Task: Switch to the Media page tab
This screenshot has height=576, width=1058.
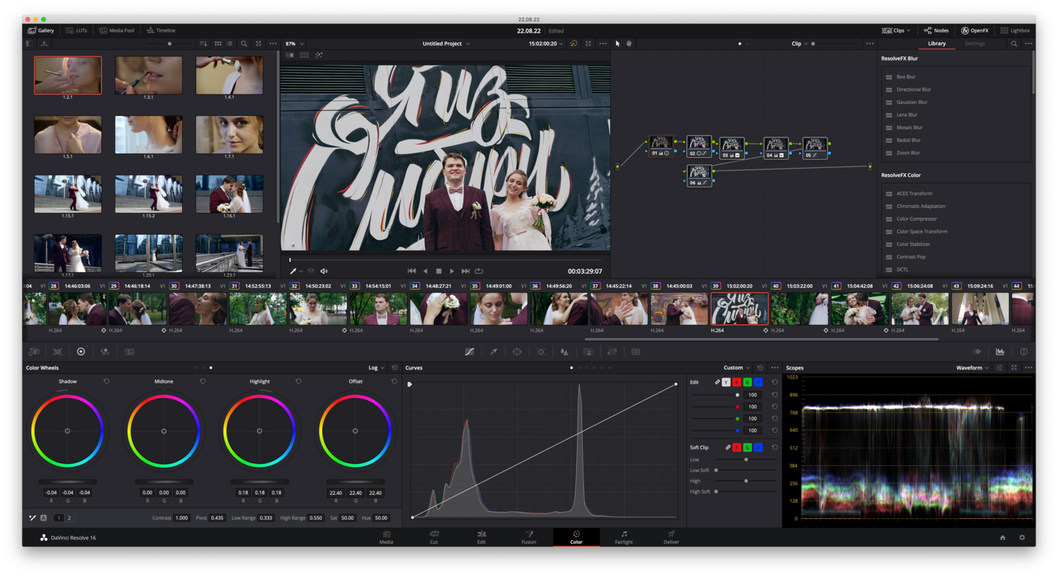Action: point(387,538)
